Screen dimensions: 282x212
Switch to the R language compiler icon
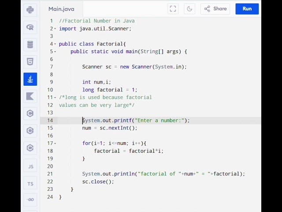click(x=30, y=27)
